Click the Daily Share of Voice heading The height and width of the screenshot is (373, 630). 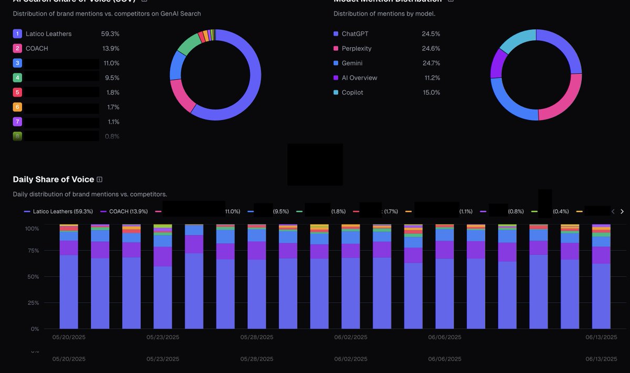click(54, 179)
